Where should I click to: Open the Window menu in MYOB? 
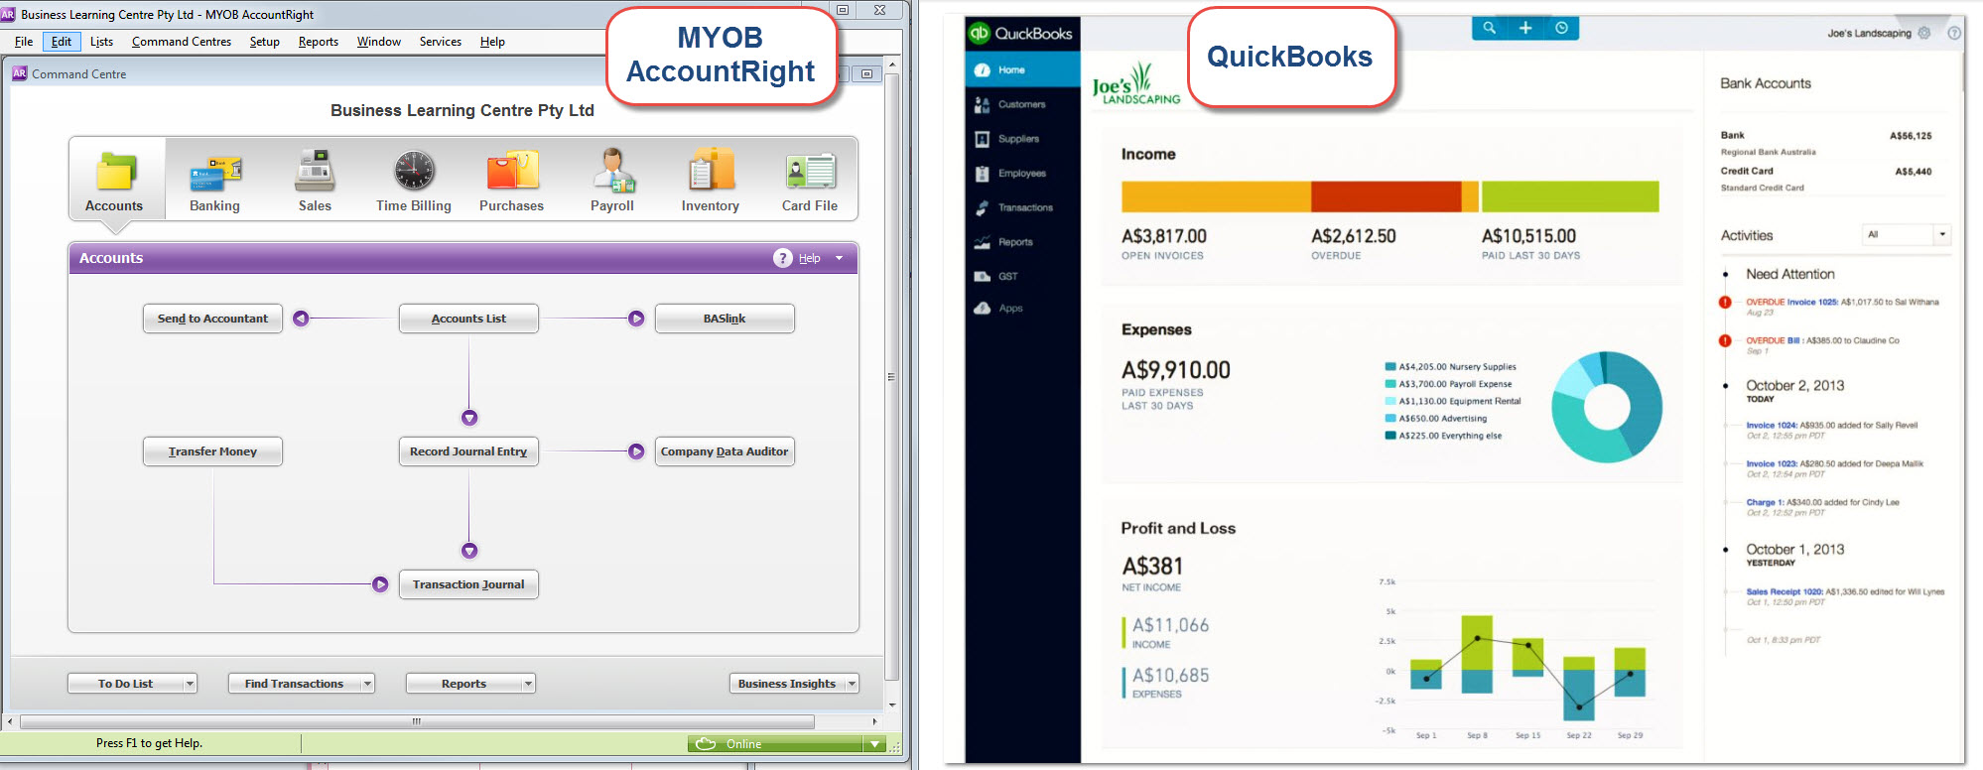click(379, 42)
